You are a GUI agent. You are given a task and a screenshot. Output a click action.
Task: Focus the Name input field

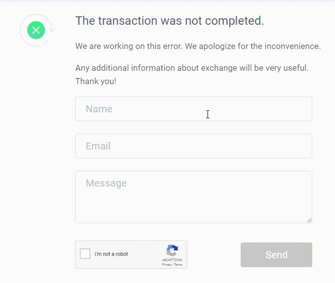coord(194,109)
